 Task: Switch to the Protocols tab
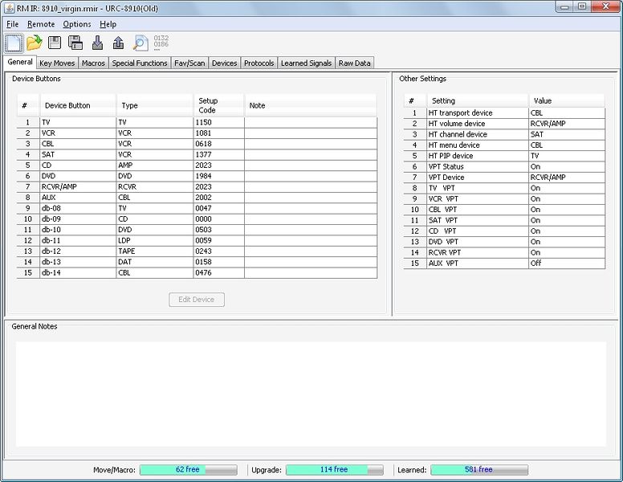(x=259, y=63)
